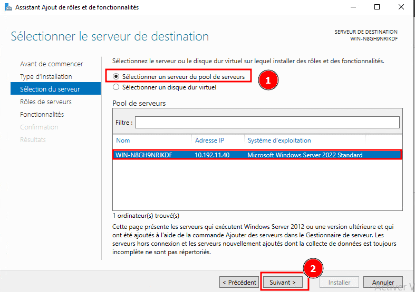Minimize the wizard window
Image resolution: width=415 pixels, height=292 pixels.
coord(353,7)
